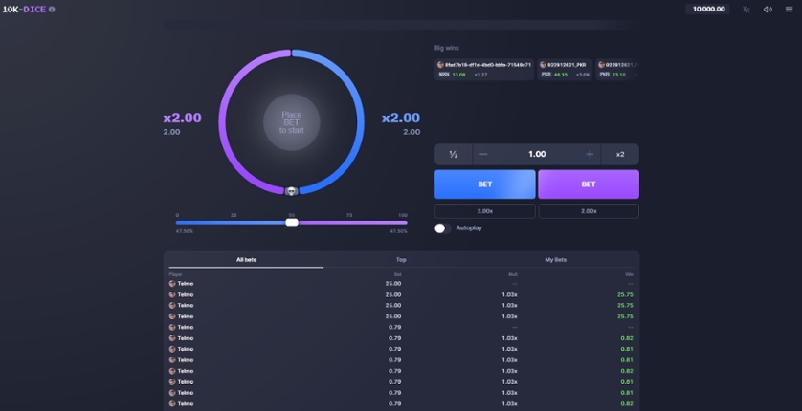Open the hamburger menu in top right
Image resolution: width=802 pixels, height=411 pixels.
pyautogui.click(x=790, y=10)
